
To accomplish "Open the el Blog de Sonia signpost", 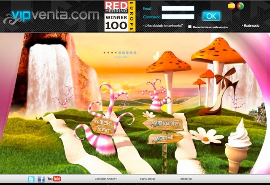I will (102, 126).
